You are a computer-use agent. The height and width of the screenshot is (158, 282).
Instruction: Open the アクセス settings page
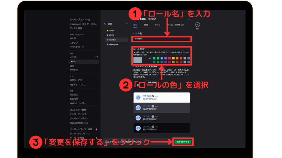click(74, 70)
